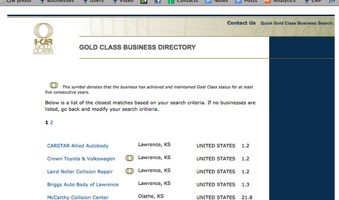
Task: Click the gold symbol beside Laird Noller
Action: (130, 171)
